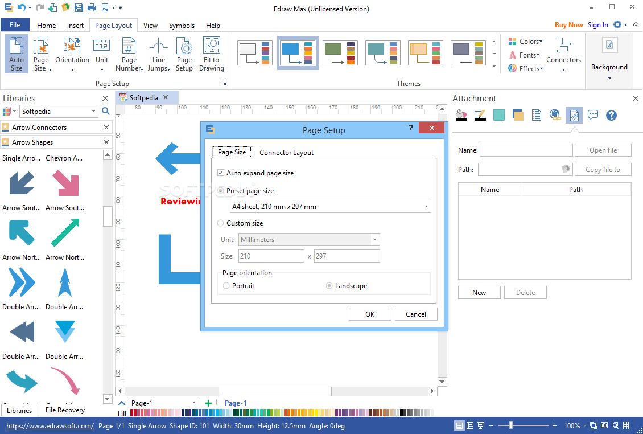This screenshot has height=434, width=643.
Task: Click the New attachment button
Action: 479,292
